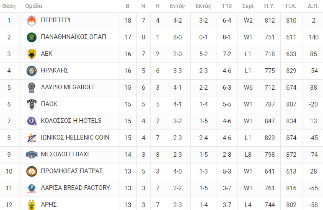The height and width of the screenshot is (210, 323).
Task: Click the Σερί column header
Action: (248, 6)
